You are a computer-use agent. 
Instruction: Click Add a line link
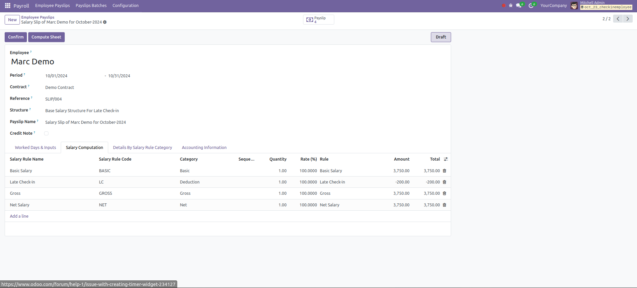point(19,216)
